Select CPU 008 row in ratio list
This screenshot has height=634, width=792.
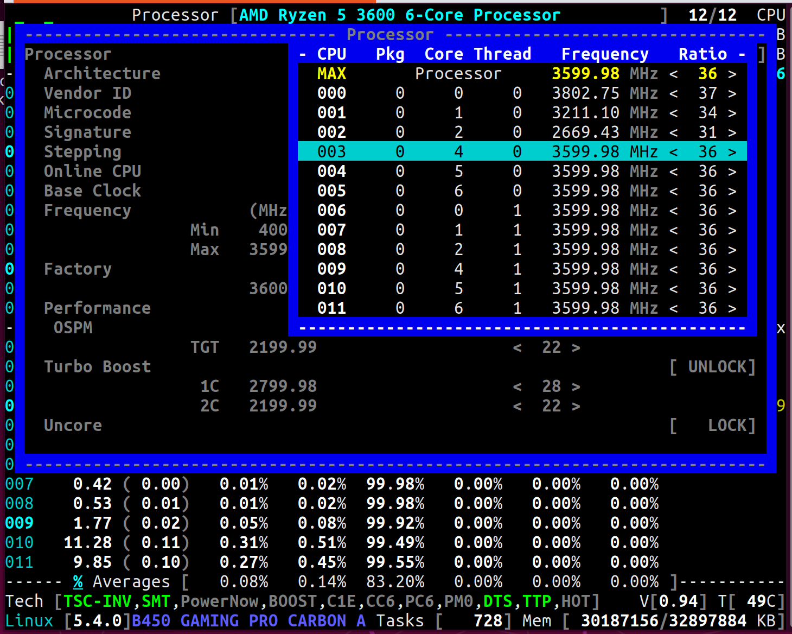pos(522,249)
